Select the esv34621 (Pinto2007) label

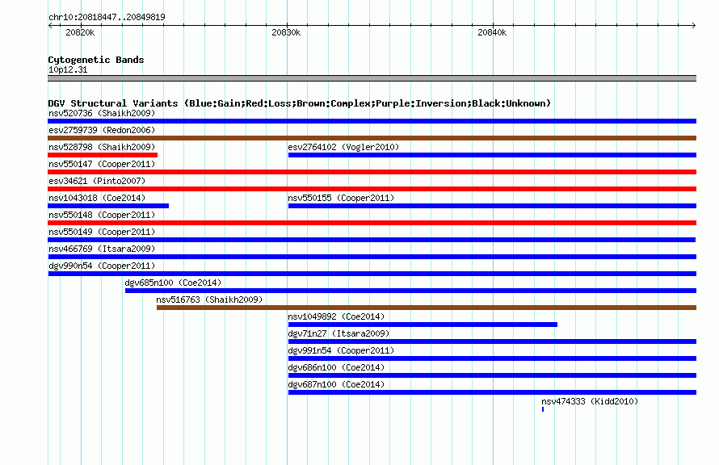tap(97, 181)
